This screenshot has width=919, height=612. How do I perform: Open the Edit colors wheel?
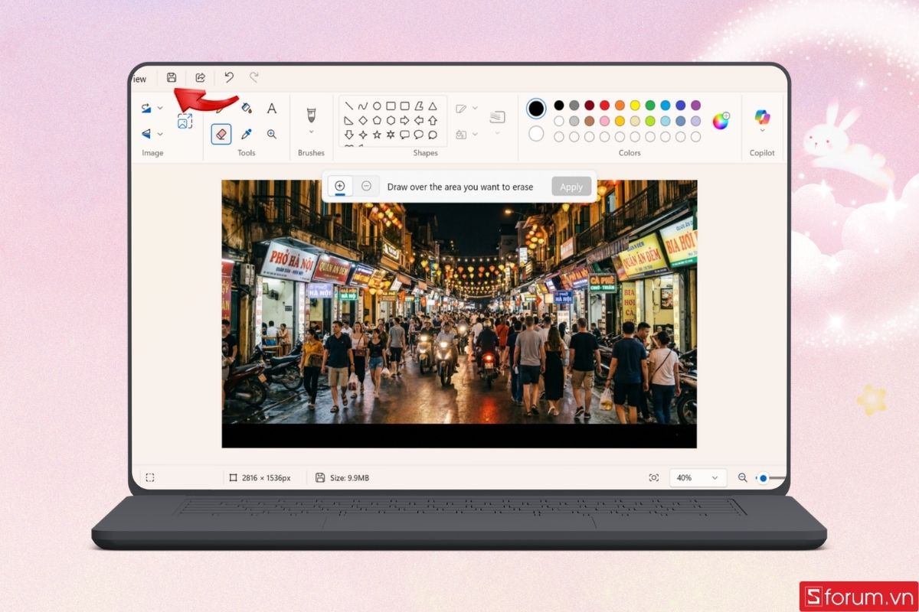[x=721, y=121]
